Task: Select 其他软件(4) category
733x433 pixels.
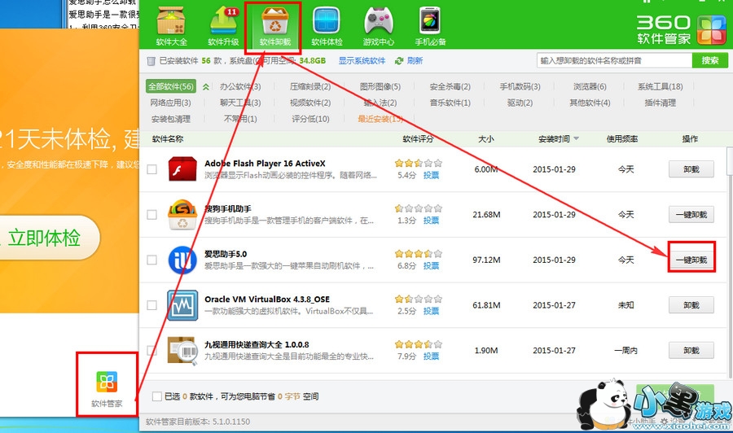Action: (590, 103)
